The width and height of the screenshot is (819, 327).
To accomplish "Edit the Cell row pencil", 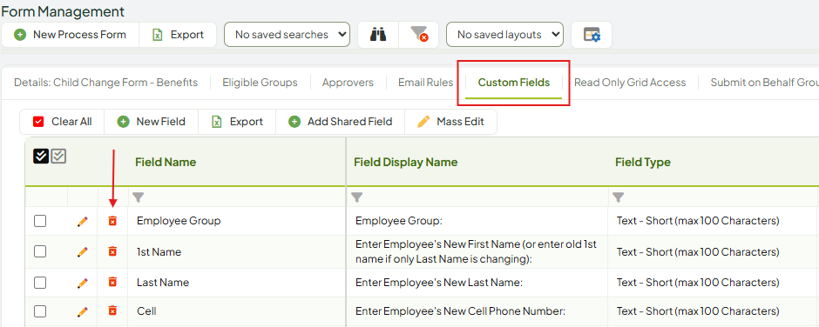I will (x=82, y=311).
